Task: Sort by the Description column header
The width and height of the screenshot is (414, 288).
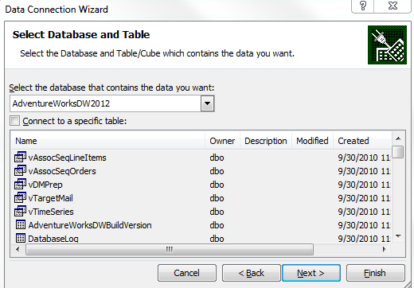Action: click(x=266, y=141)
